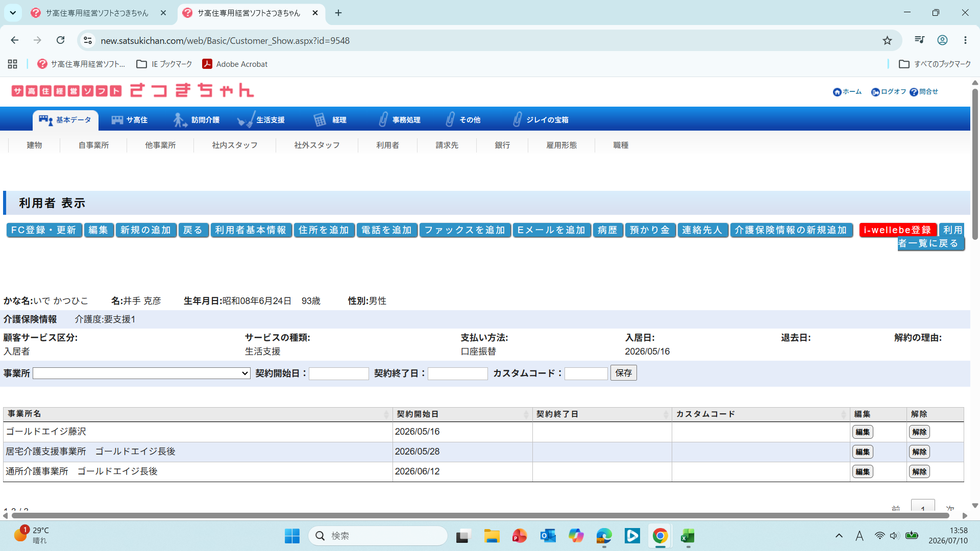
Task: Sort table by 契約開始日 column
Action: point(462,414)
